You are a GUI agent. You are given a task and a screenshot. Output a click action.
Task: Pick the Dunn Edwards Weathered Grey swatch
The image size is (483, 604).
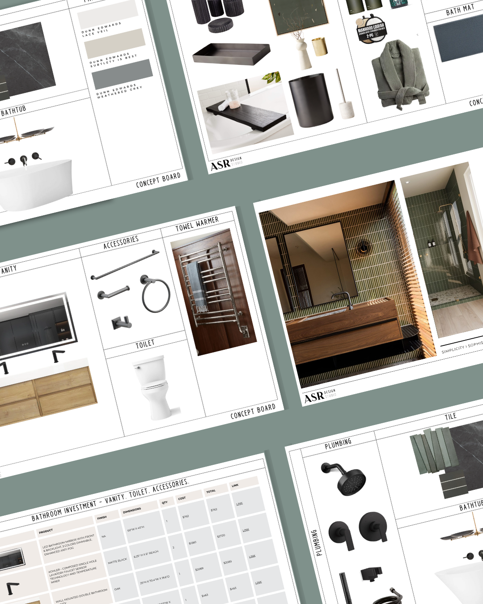[122, 73]
